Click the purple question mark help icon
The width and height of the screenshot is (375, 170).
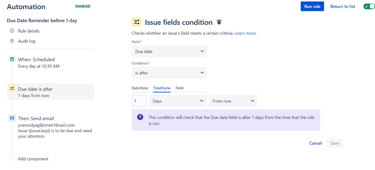pos(140,117)
